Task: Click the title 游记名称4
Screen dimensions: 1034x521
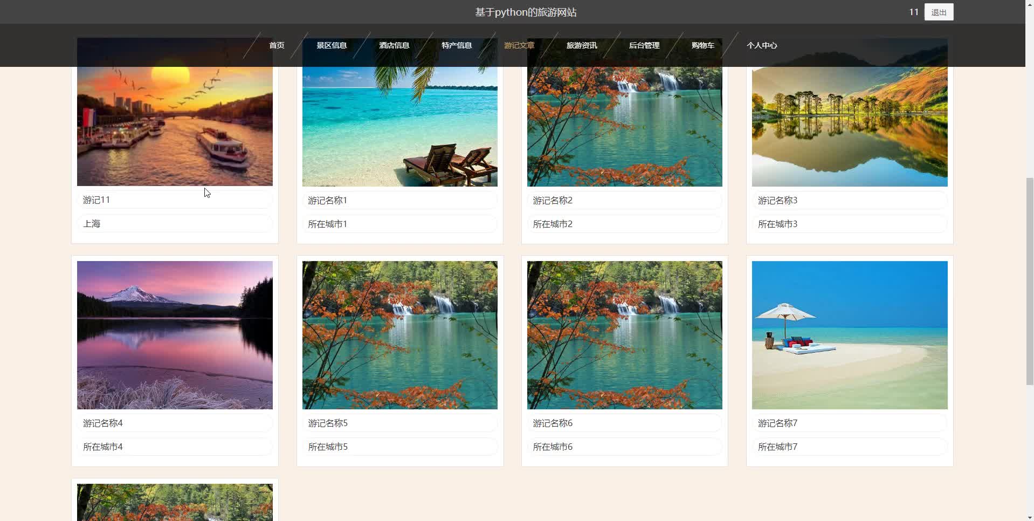Action: pyautogui.click(x=102, y=423)
